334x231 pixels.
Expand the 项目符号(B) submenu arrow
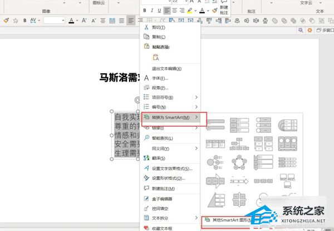[x=196, y=97]
